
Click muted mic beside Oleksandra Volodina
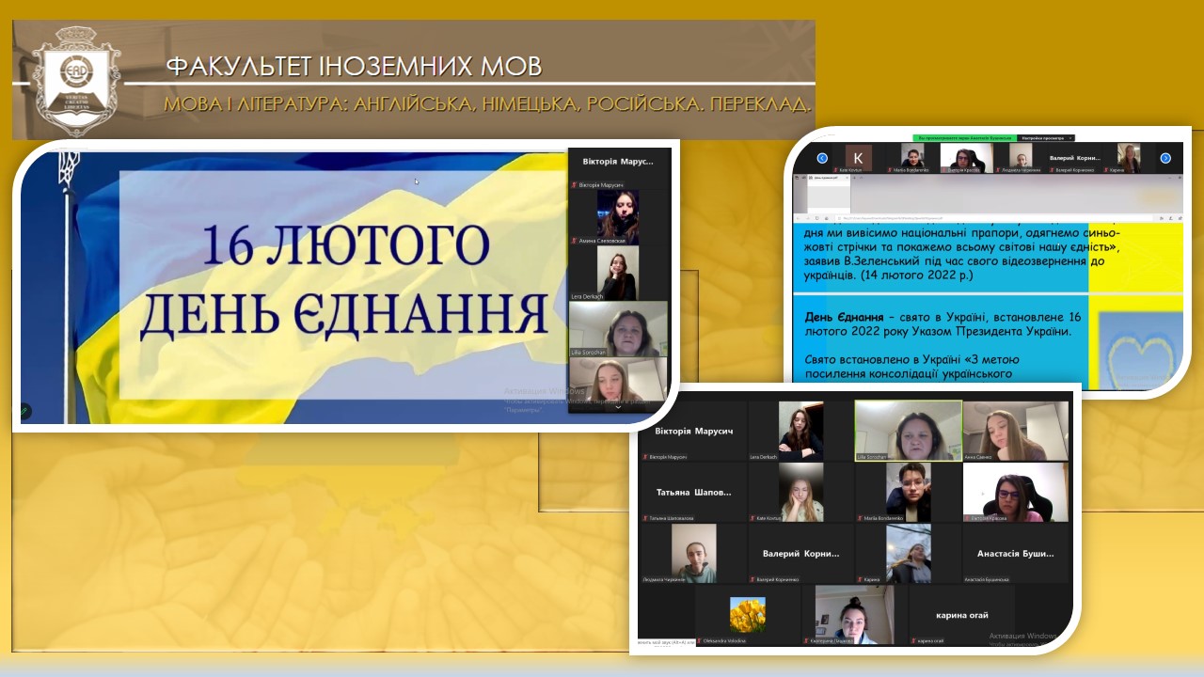click(699, 640)
